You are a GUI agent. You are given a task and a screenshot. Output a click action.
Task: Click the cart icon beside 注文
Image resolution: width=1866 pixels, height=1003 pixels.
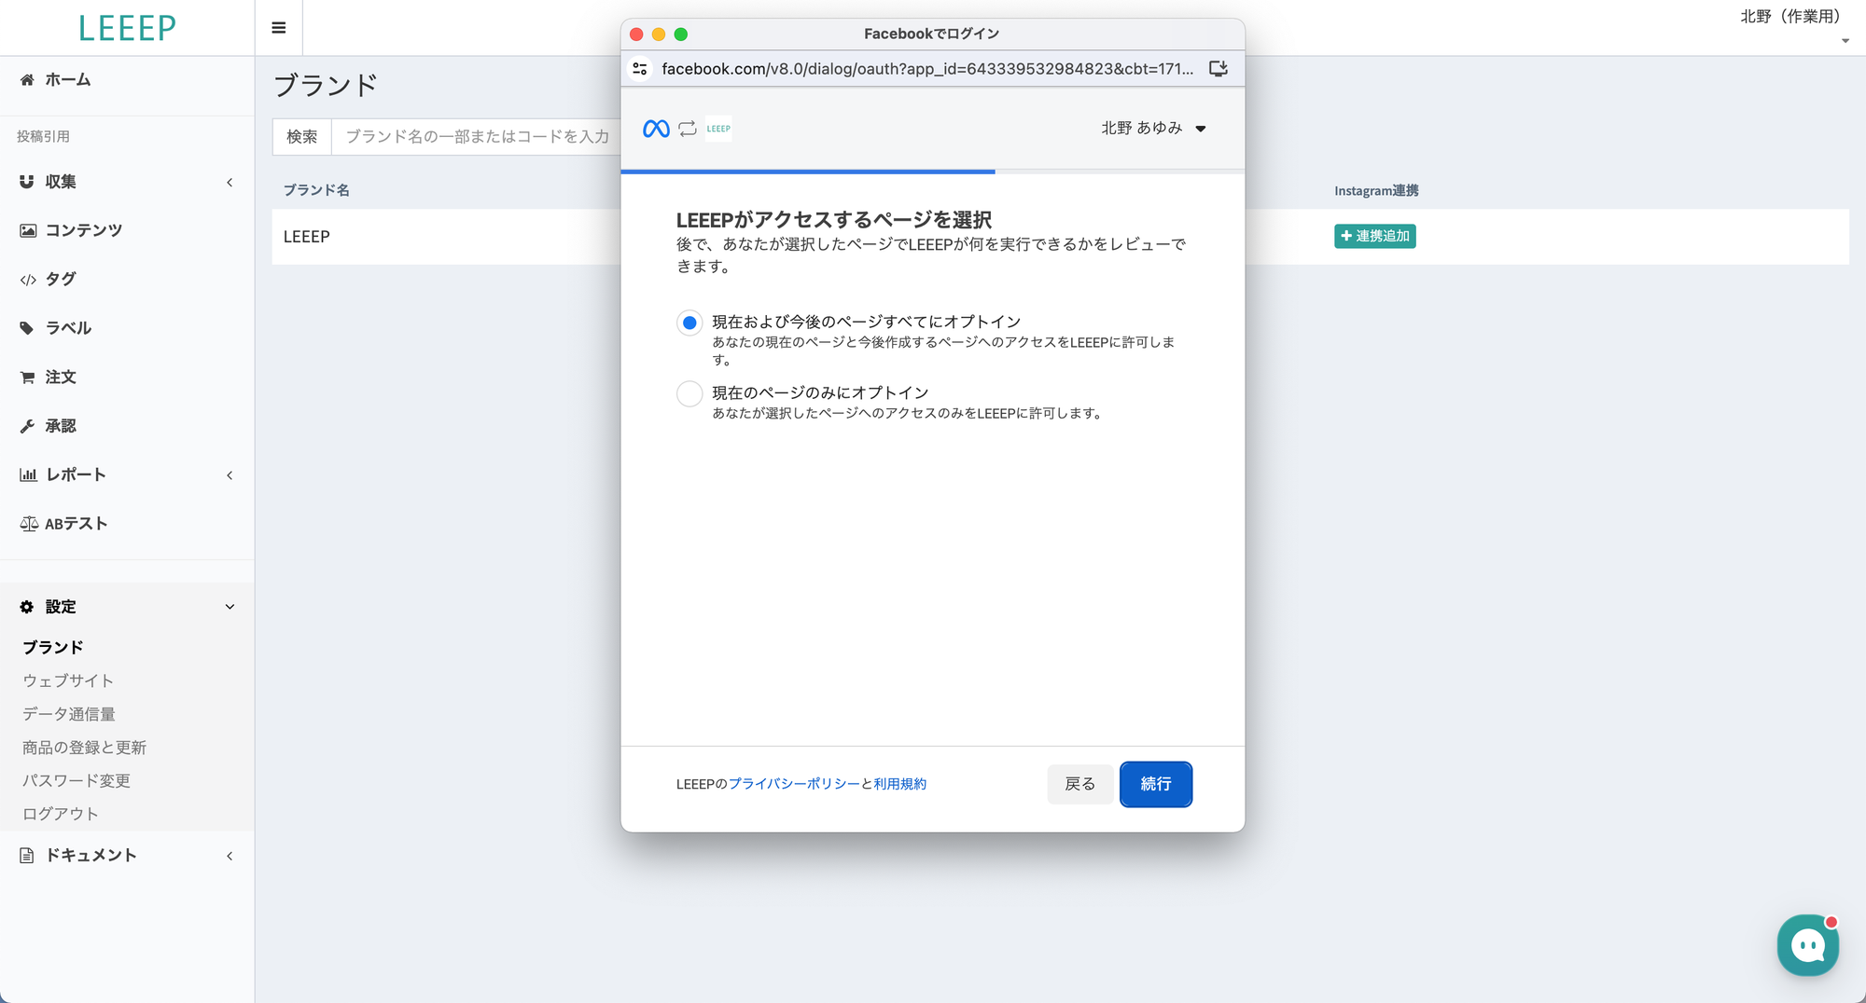click(27, 378)
